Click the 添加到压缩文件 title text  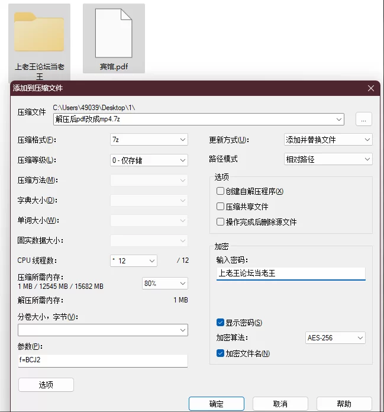38,88
